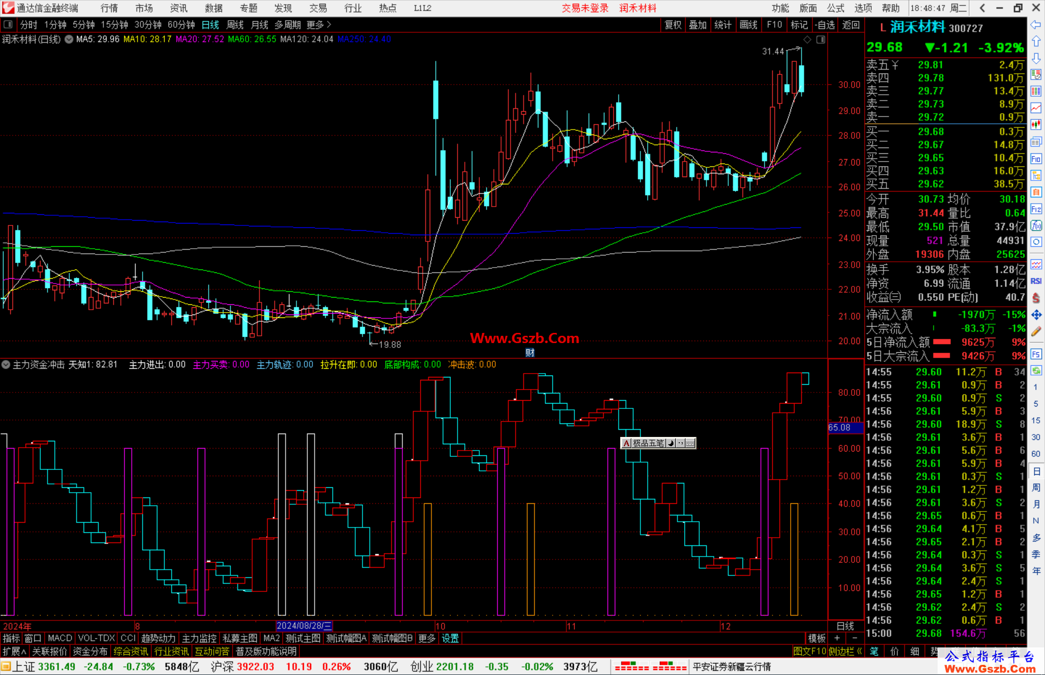The height and width of the screenshot is (675, 1045).
Task: Click the minus button next to 模板
Action: (x=854, y=638)
